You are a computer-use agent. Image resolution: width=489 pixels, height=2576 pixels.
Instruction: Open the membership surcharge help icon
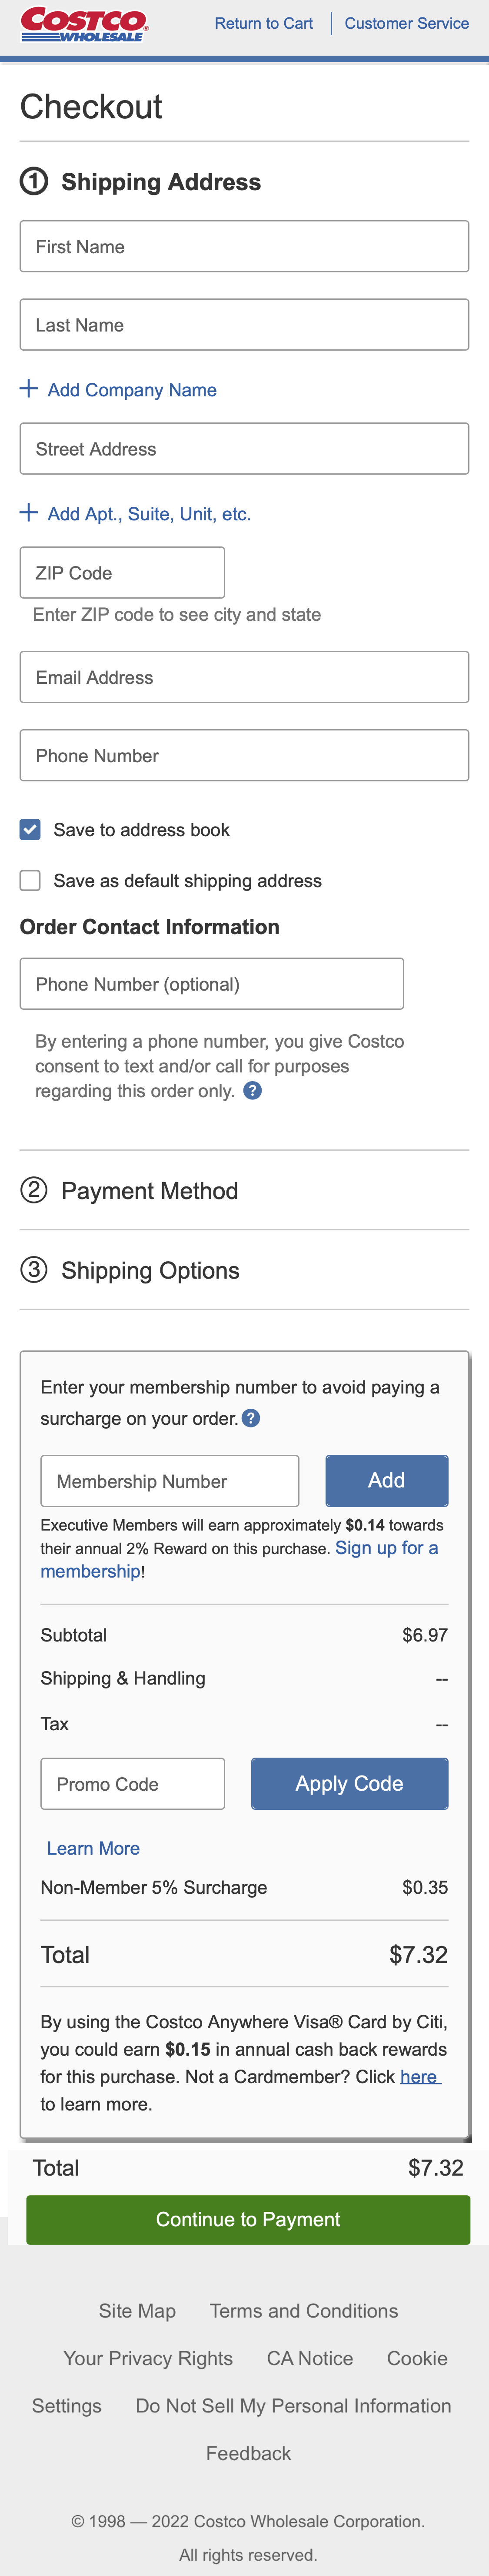(251, 1417)
